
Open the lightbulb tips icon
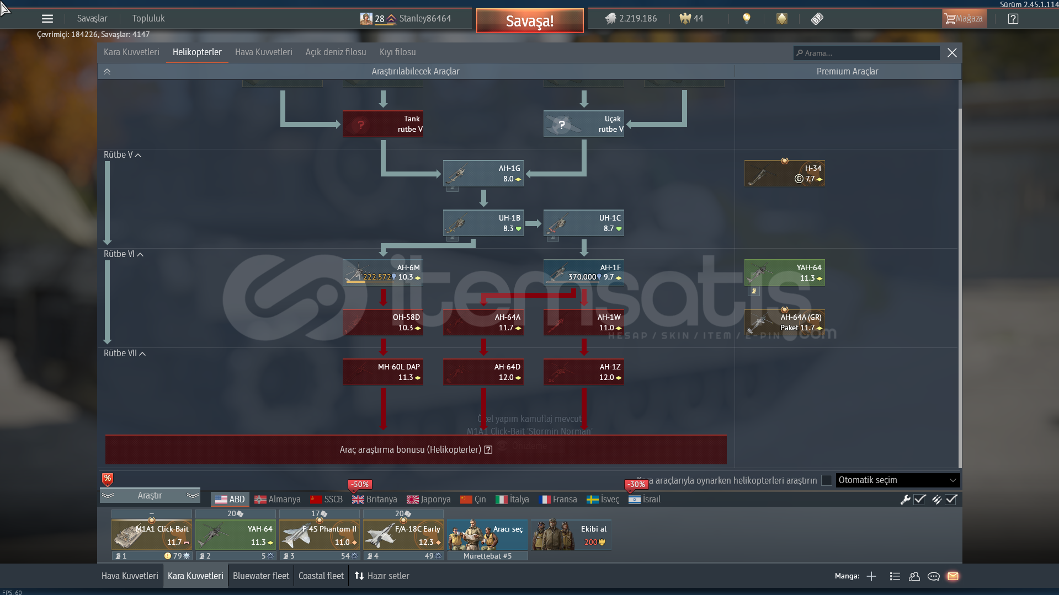point(747,19)
